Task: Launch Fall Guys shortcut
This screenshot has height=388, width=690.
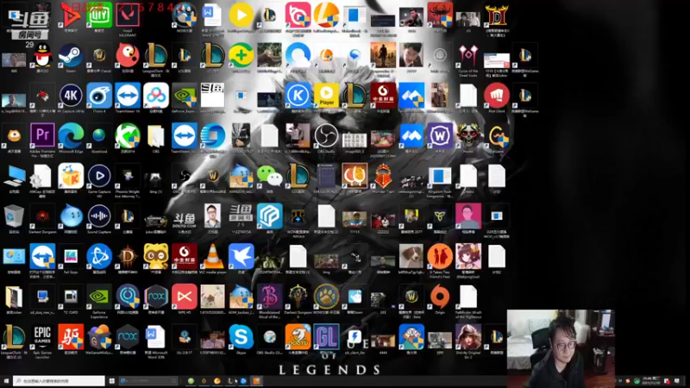Action: click(x=71, y=256)
